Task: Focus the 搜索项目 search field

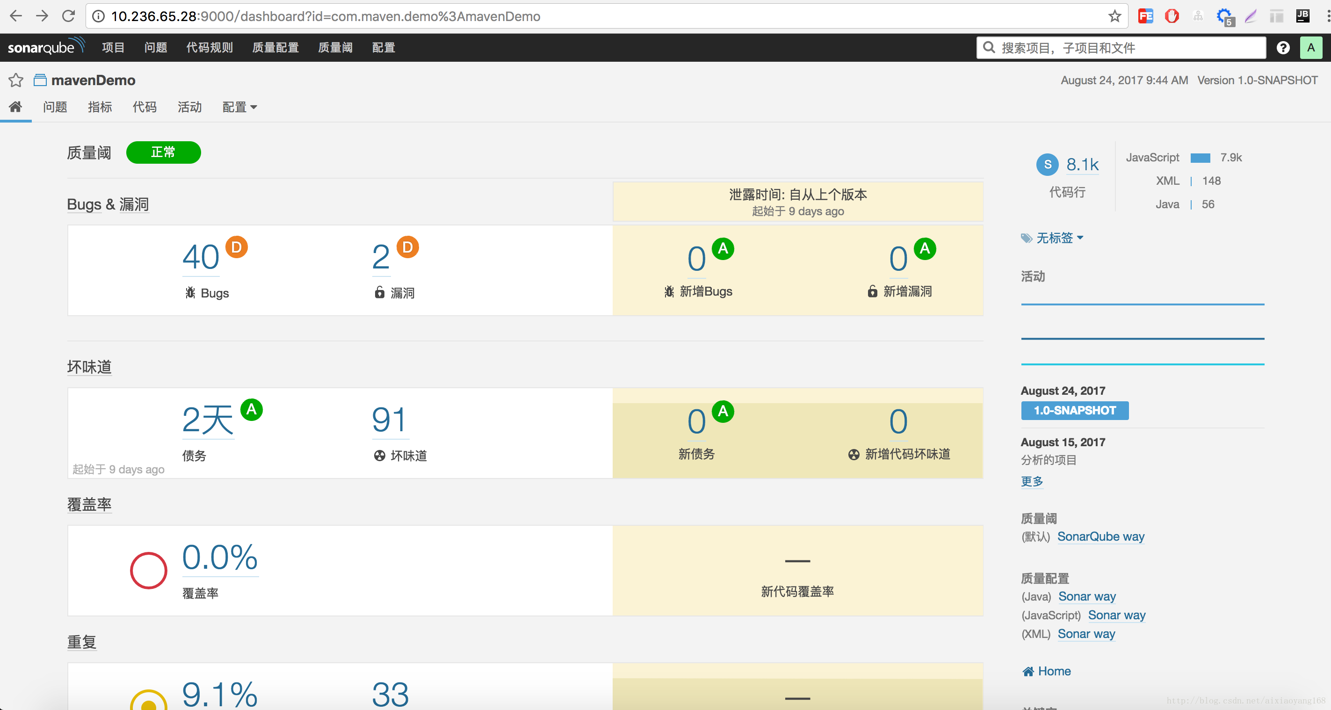Action: pyautogui.click(x=1121, y=48)
